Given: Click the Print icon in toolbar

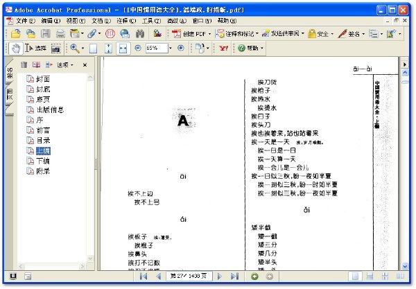Looking at the screenshot, I should (x=60, y=34).
